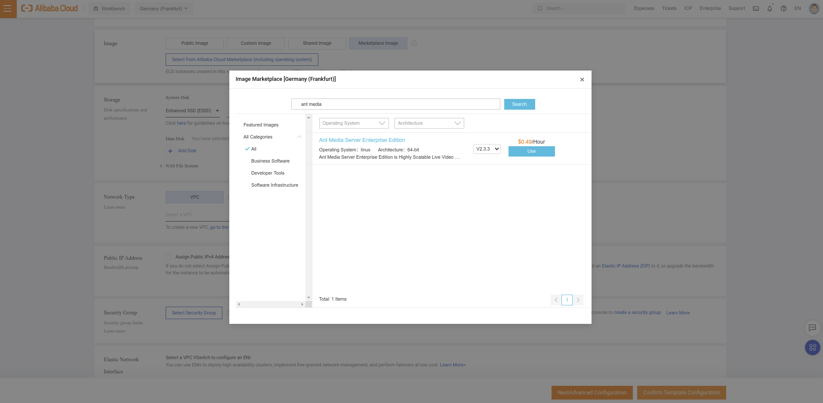Screen dimensions: 823x403
Task: Open the Operating System filter dropdown
Action: 354,123
